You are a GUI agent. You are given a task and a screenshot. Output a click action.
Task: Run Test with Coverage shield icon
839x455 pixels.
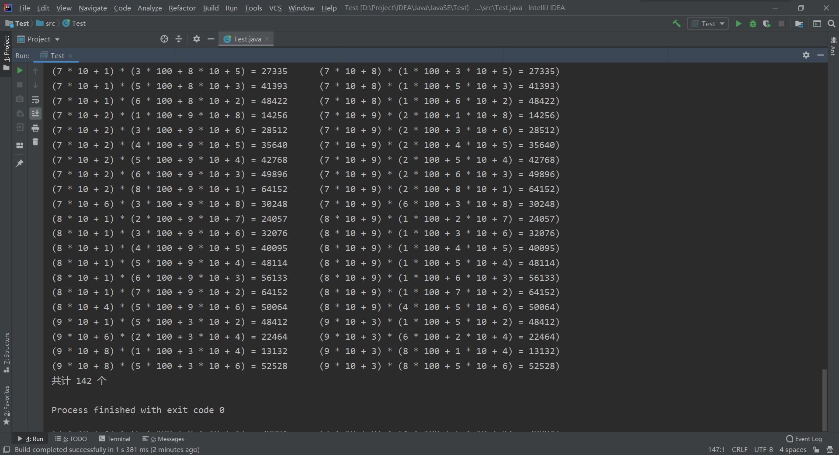[767, 24]
